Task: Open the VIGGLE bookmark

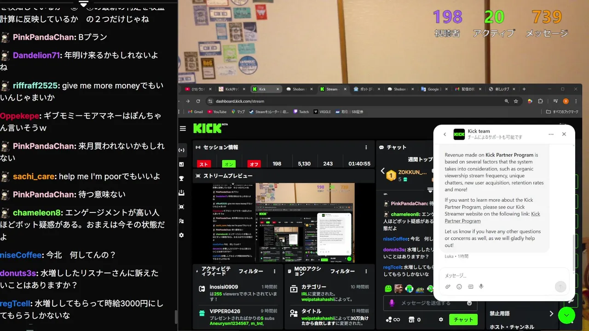Action: [x=322, y=112]
